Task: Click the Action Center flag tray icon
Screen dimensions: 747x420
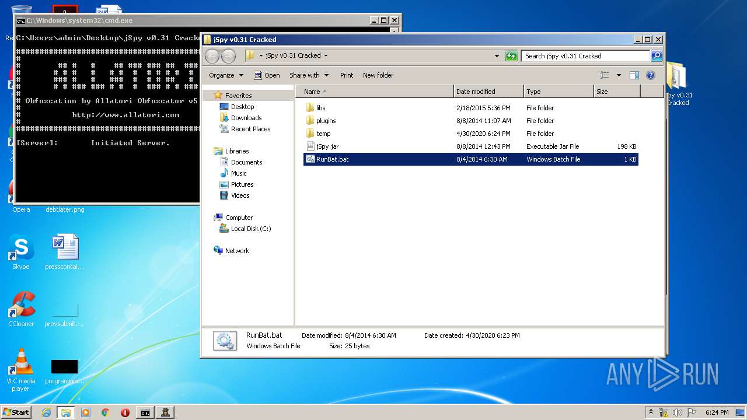Action: point(692,412)
